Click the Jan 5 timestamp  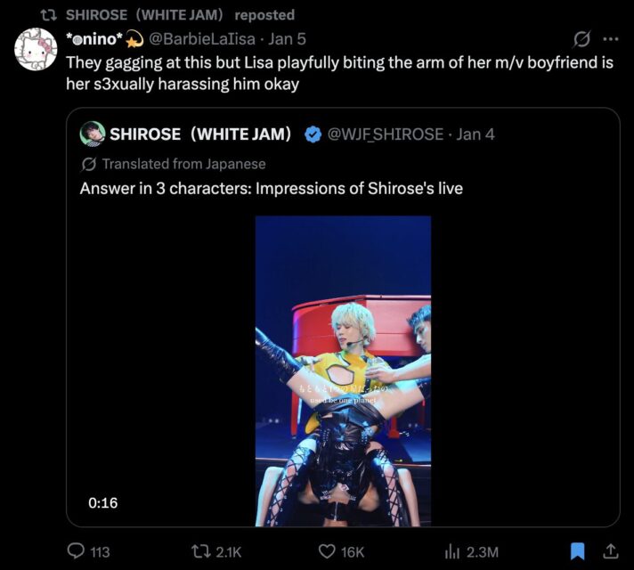tap(287, 39)
